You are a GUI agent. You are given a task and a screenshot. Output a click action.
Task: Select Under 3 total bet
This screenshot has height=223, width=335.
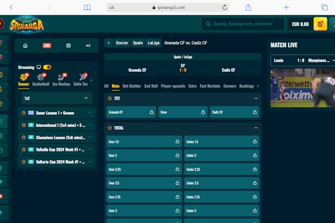coord(222,211)
